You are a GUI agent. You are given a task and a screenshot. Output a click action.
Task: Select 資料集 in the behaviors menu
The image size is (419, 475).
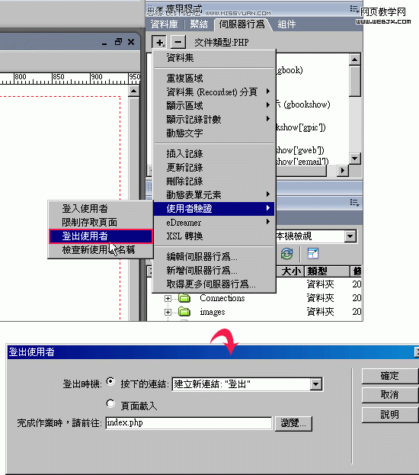pyautogui.click(x=214, y=57)
